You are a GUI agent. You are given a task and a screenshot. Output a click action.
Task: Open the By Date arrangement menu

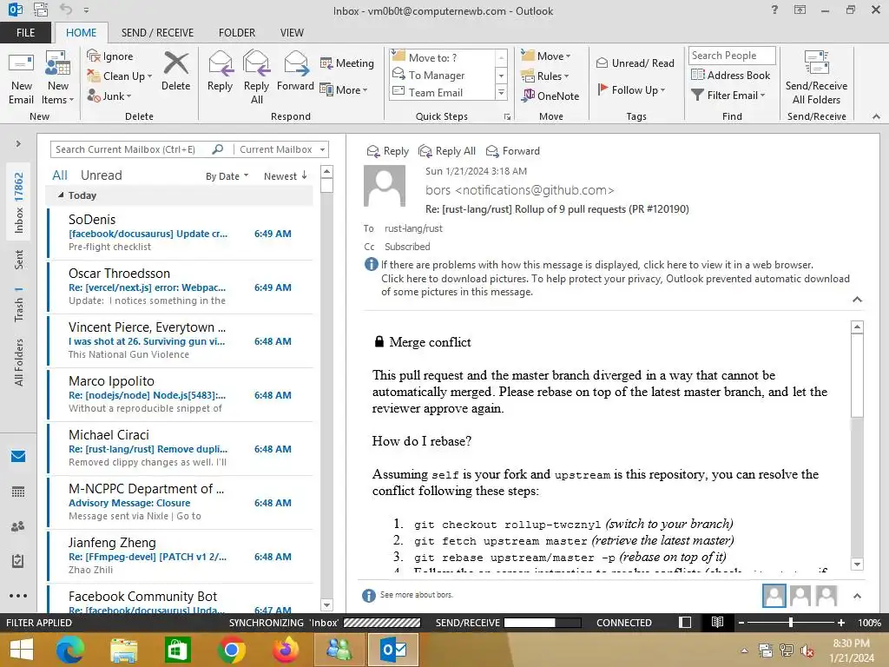coord(227,176)
